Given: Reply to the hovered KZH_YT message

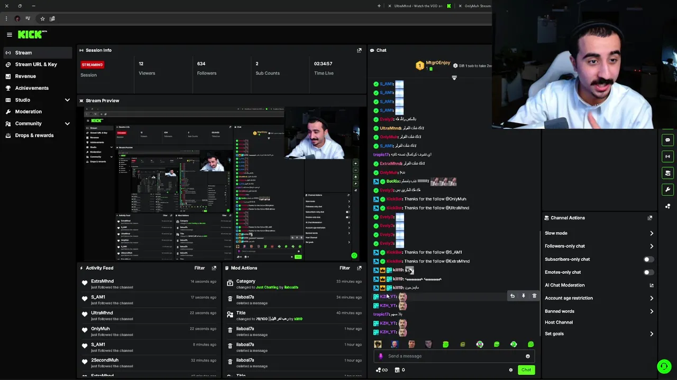Looking at the screenshot, I should pyautogui.click(x=512, y=296).
